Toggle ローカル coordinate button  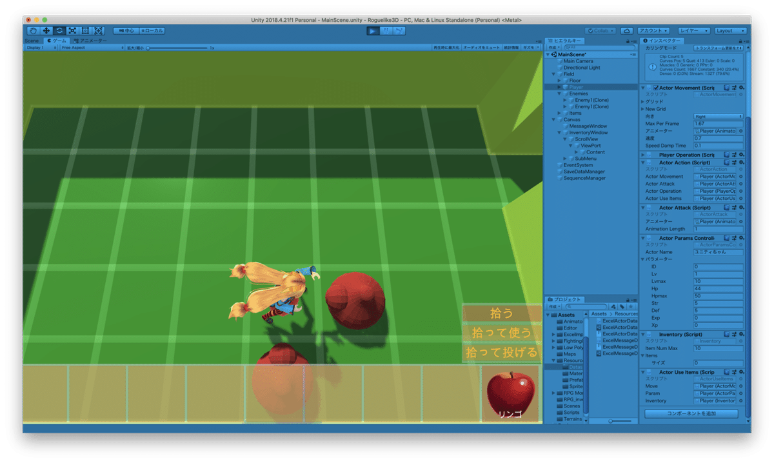[152, 30]
